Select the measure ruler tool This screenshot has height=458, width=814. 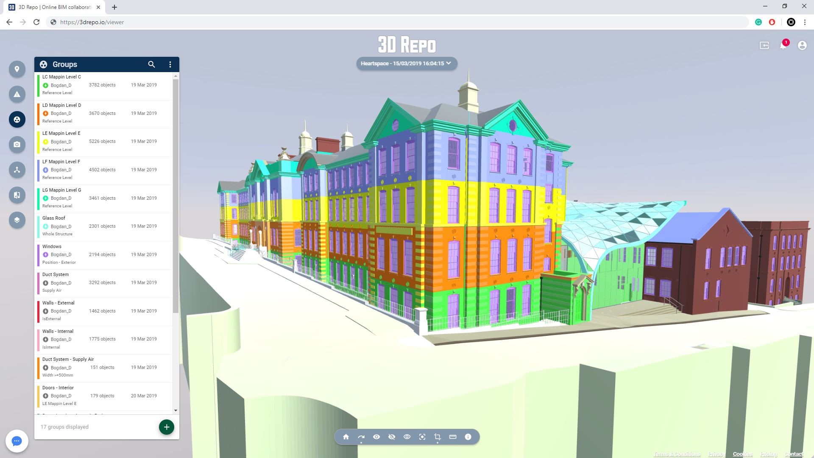(452, 436)
